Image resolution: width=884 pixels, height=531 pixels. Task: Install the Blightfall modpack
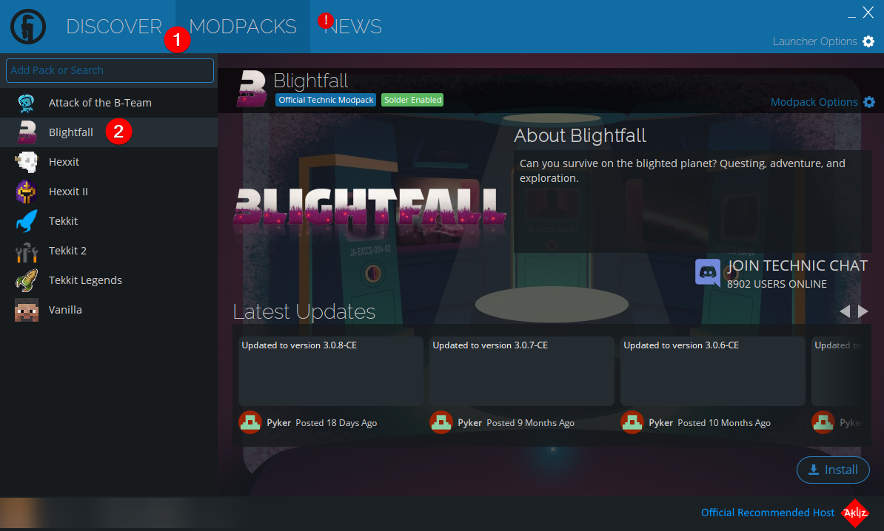coord(833,470)
